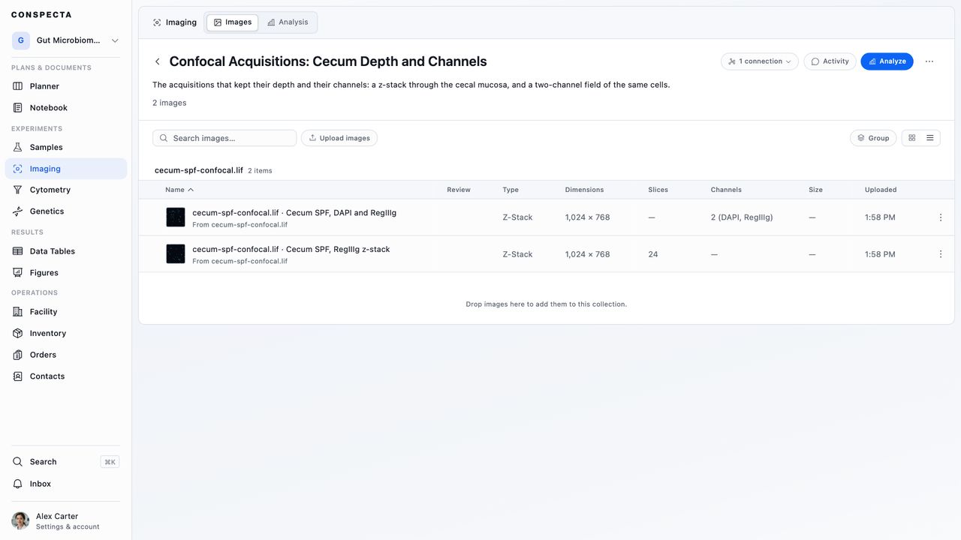Switch to the Analysis tab
The height and width of the screenshot is (540, 961).
(x=288, y=22)
